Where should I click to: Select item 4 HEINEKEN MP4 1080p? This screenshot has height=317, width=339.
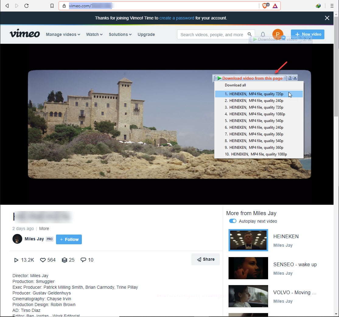pos(259,114)
